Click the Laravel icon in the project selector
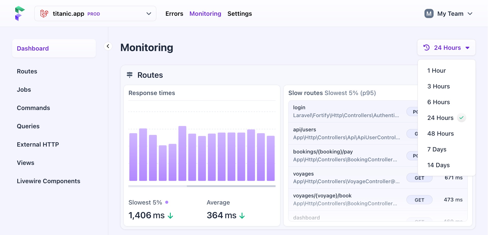 44,13
